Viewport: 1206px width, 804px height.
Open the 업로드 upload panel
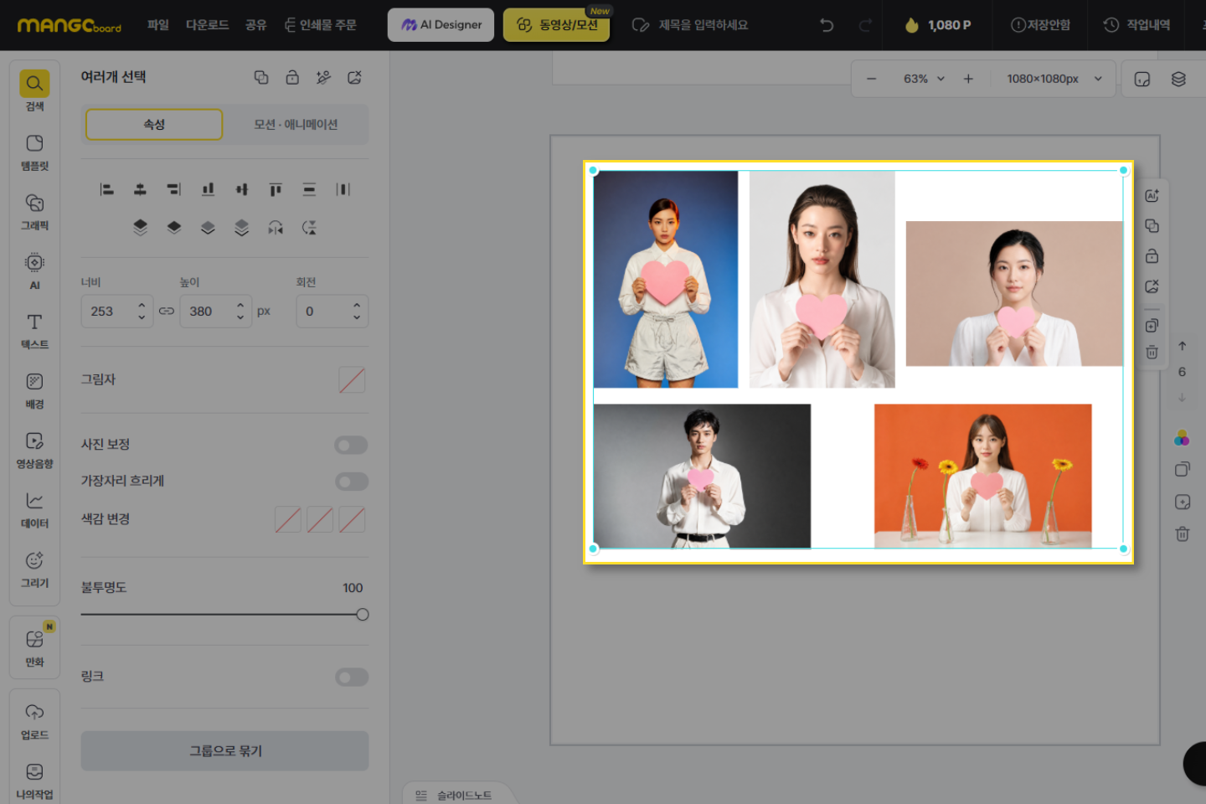pos(34,720)
